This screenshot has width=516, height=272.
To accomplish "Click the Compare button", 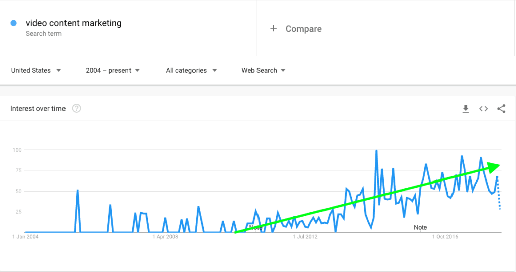I will (x=303, y=29).
